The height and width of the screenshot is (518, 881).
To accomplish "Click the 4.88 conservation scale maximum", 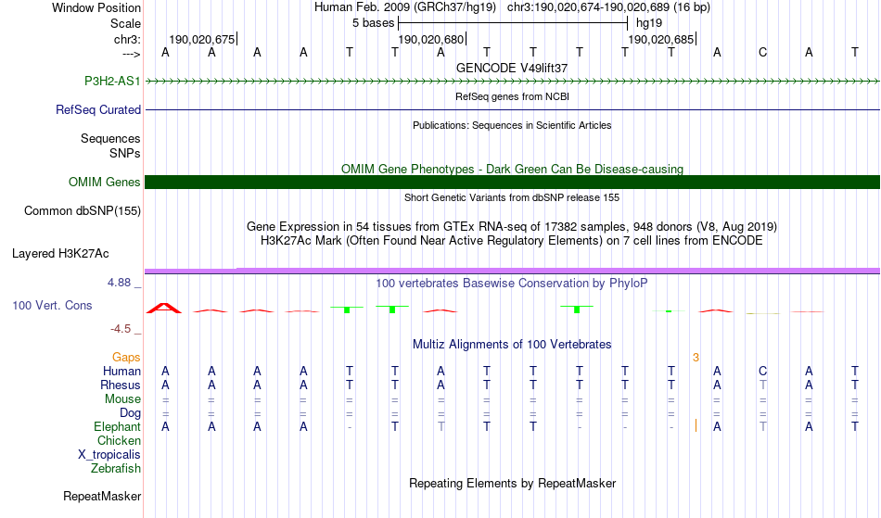I will (x=119, y=283).
